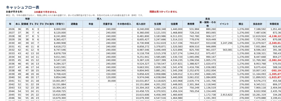The height and width of the screenshot is (101, 281).
Task: Click the year cell 2030
Action: (x=10, y=43)
